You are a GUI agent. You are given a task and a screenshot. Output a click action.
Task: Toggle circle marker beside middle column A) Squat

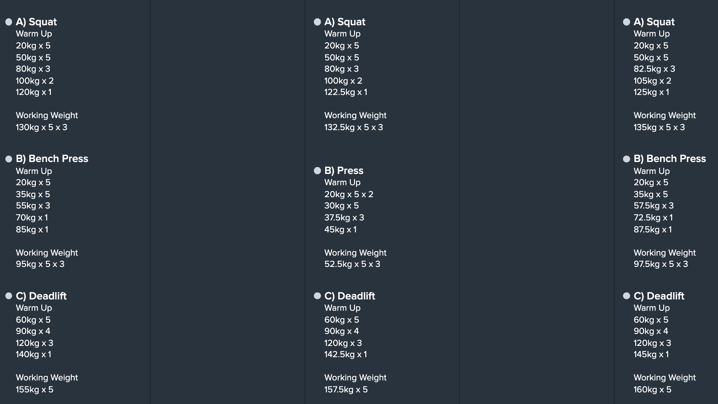pyautogui.click(x=317, y=22)
